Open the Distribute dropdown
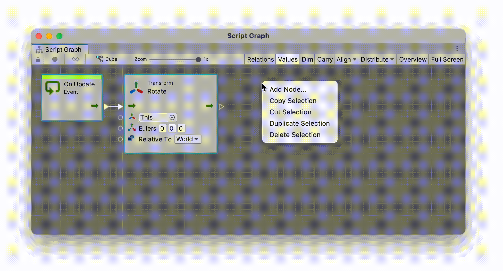Screen dimensions: 503x271 point(377,59)
